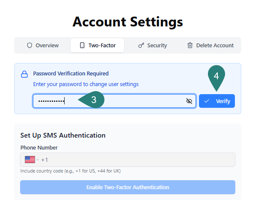Toggle password visibility eye icon
This screenshot has height=213, width=255.
coord(189,101)
